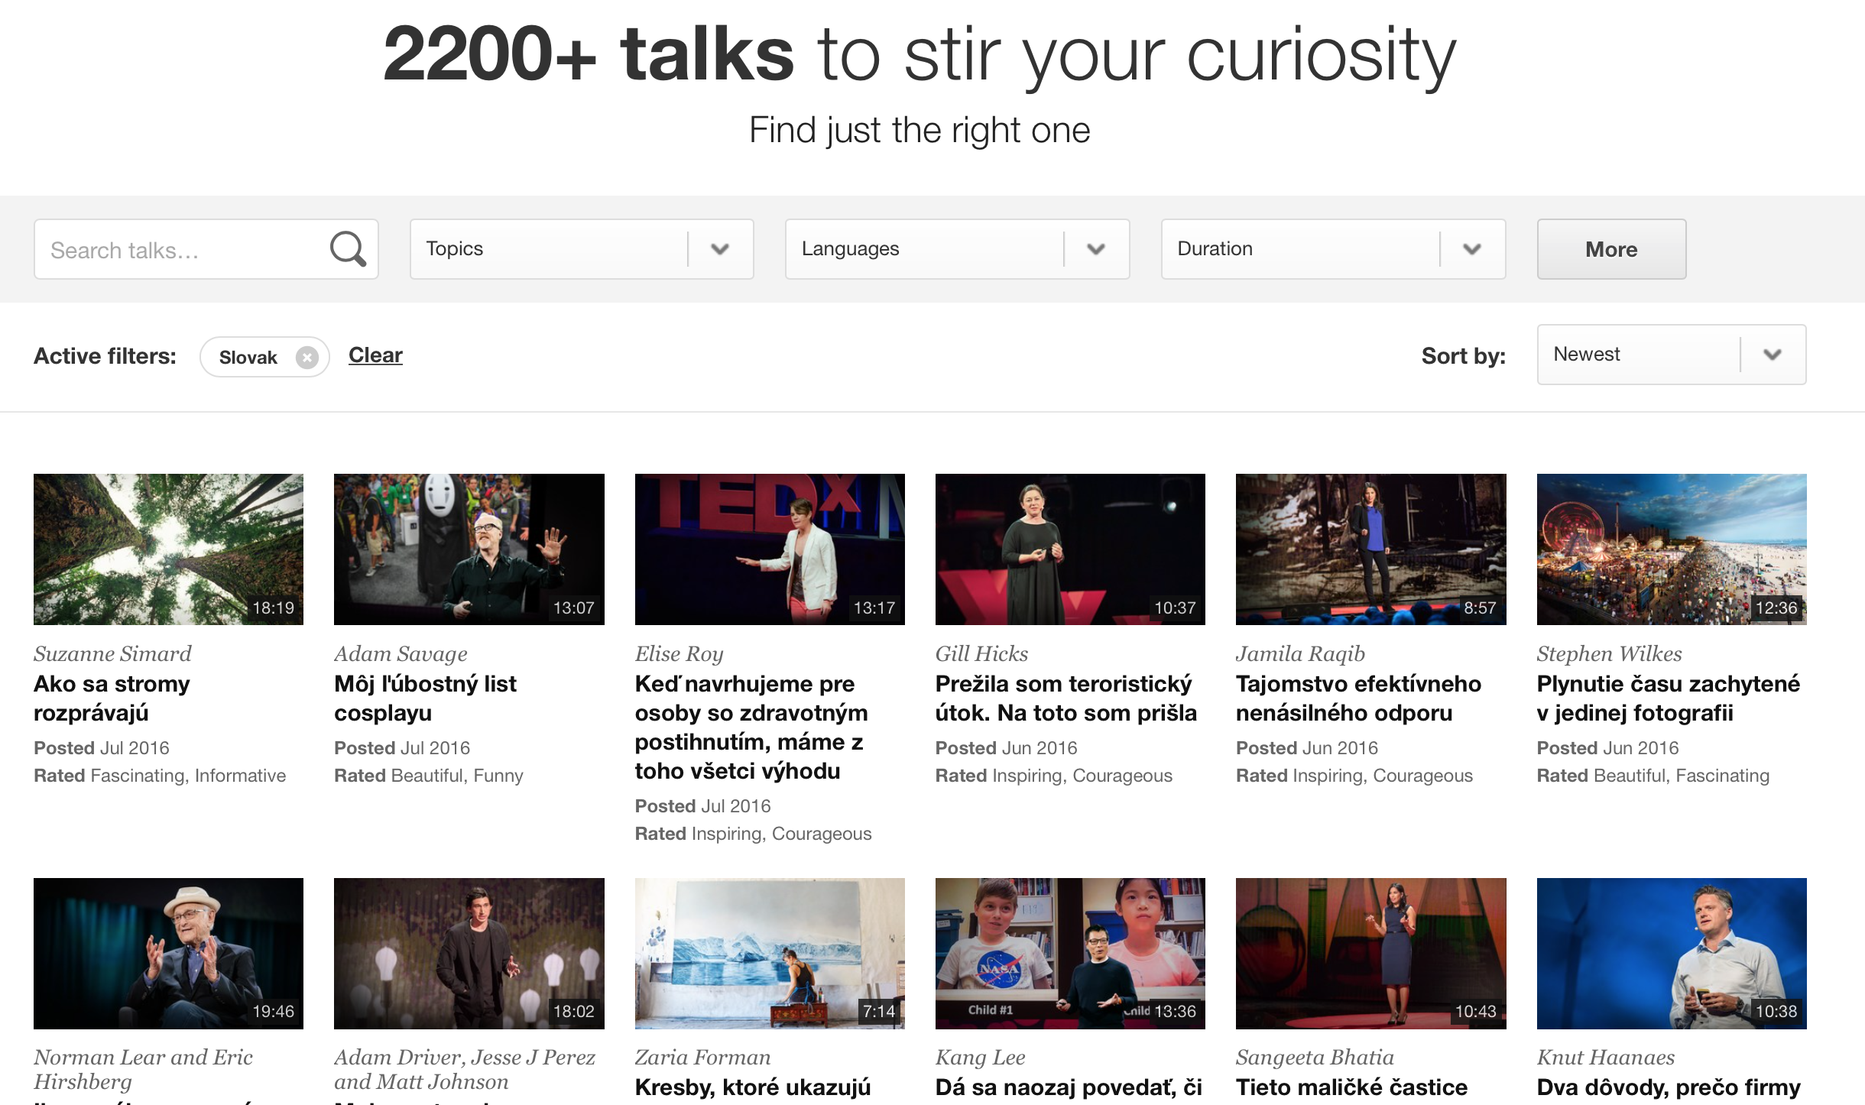Open Adam Savage's cosplay talk thumbnail
This screenshot has width=1865, height=1105.
pos(469,549)
